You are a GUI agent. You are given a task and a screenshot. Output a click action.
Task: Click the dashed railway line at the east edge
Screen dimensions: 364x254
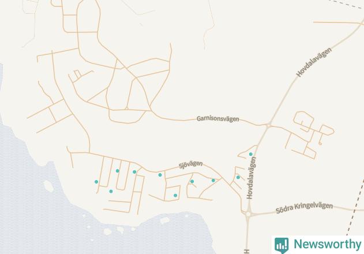(x=355, y=208)
